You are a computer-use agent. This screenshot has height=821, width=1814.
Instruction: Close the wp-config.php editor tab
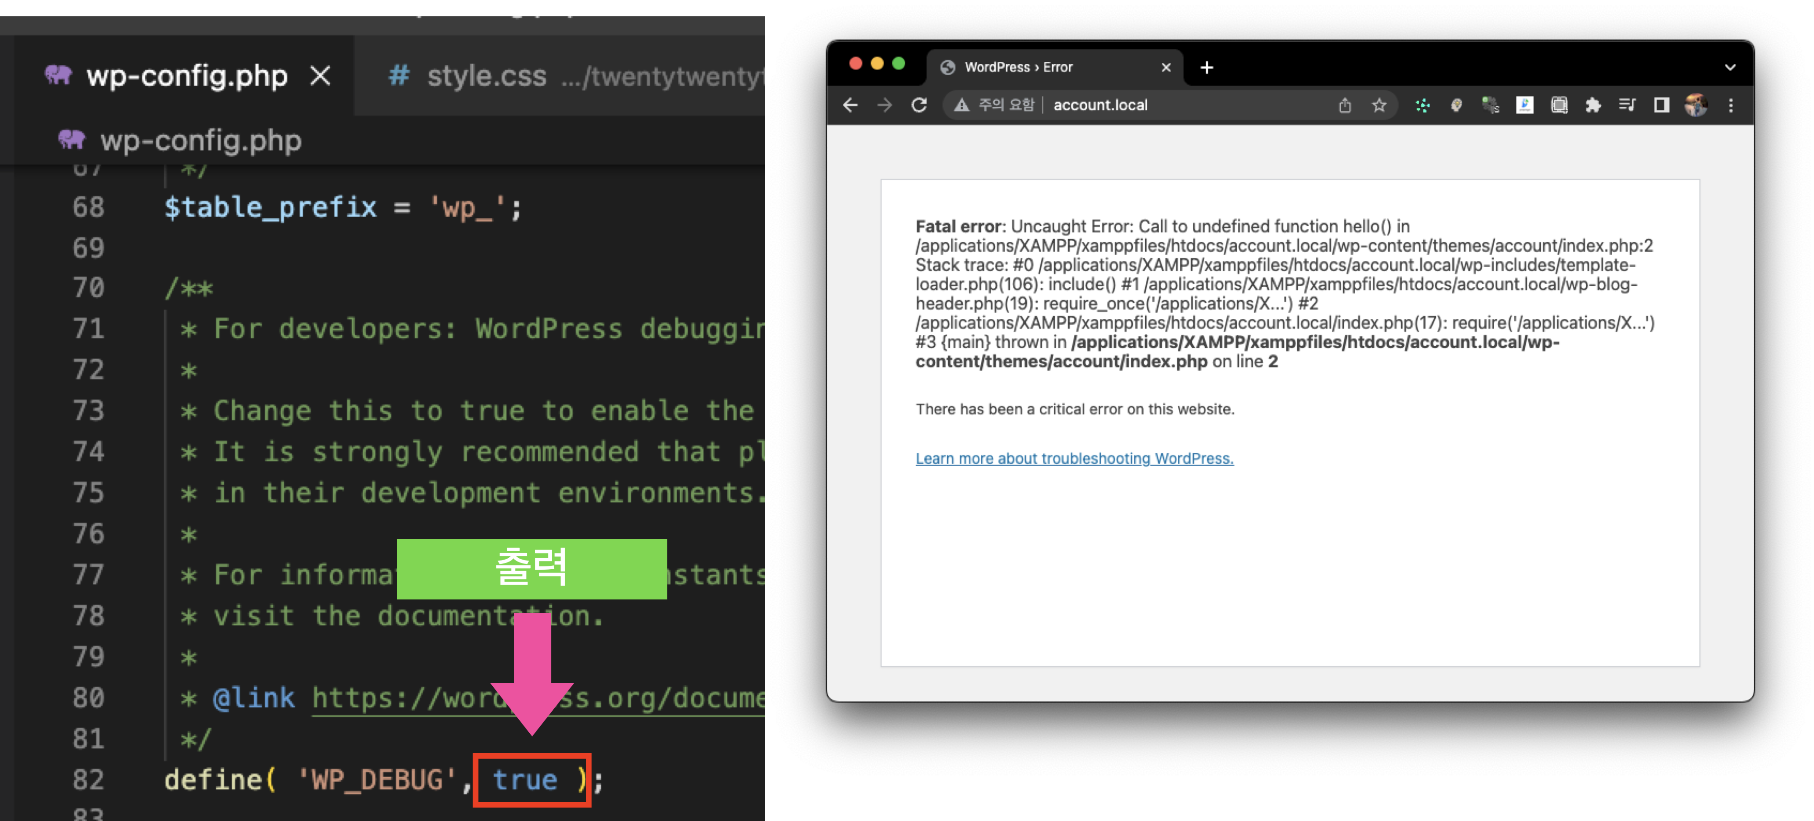pos(320,76)
